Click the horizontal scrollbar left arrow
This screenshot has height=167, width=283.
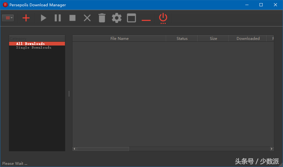74,149
